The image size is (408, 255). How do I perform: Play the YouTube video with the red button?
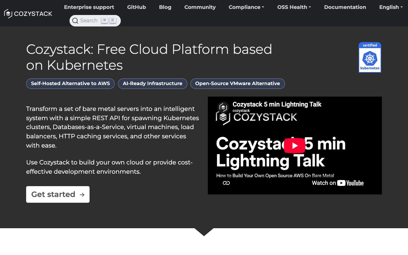[x=295, y=146]
